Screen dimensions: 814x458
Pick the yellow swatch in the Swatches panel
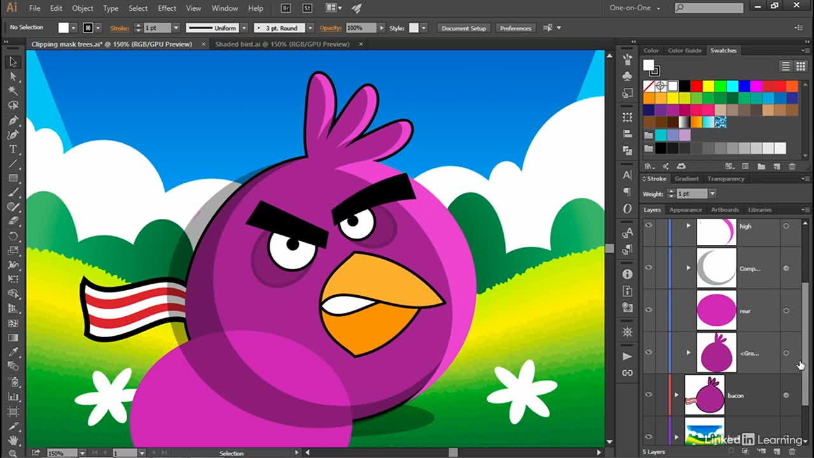click(x=708, y=86)
